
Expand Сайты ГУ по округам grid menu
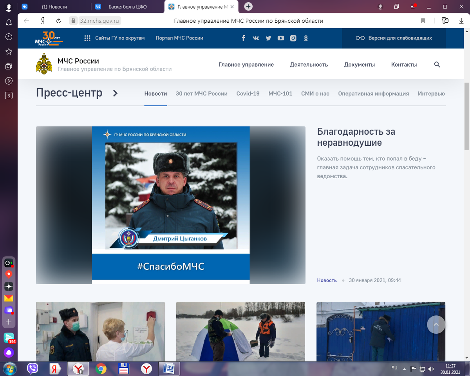[x=114, y=38]
